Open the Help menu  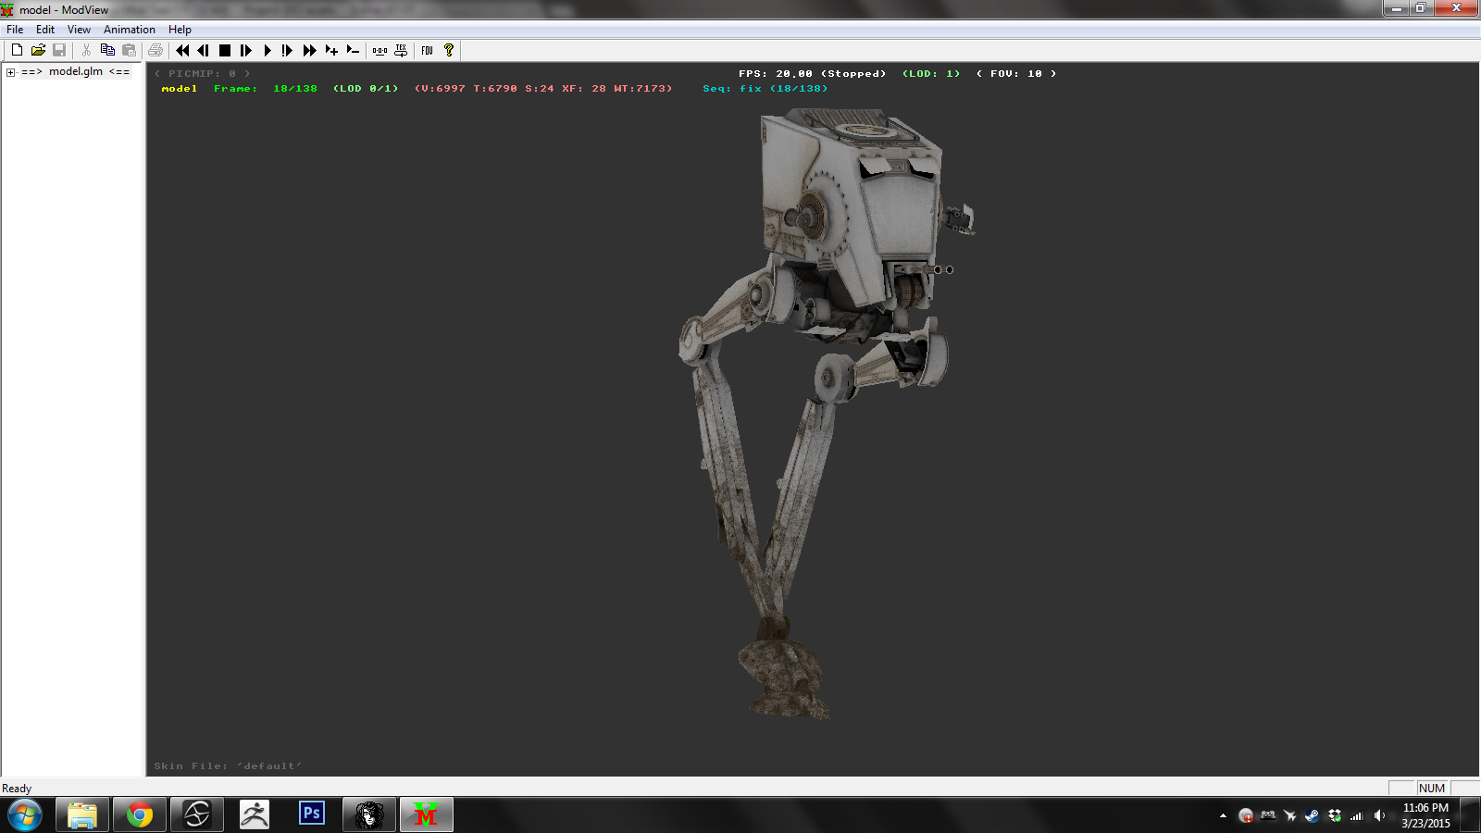point(180,30)
